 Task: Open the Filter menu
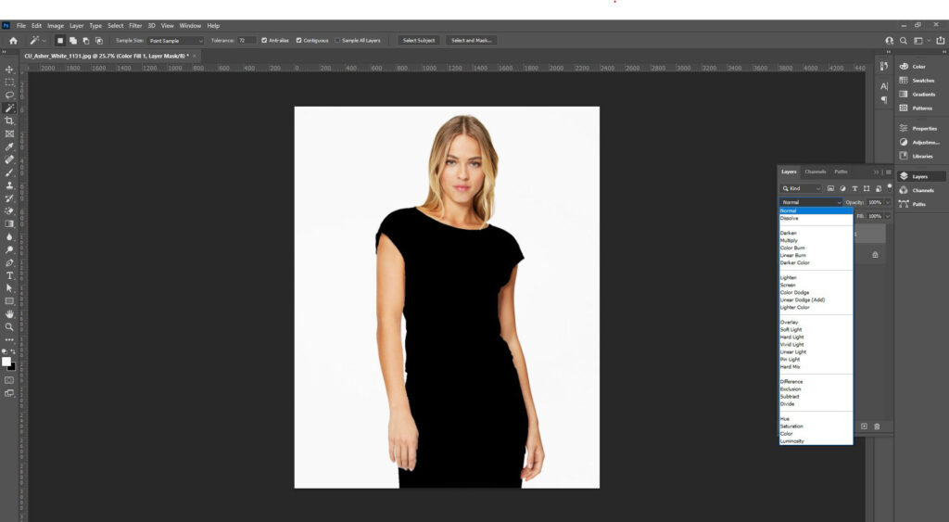(x=135, y=25)
